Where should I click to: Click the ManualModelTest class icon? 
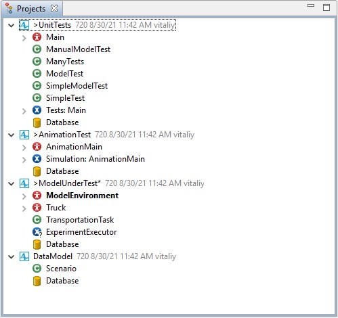pyautogui.click(x=37, y=49)
